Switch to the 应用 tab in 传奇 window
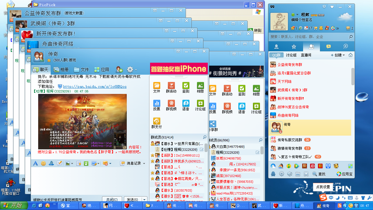Image resolution: width=373 pixels, height=210 pixels. (101, 70)
